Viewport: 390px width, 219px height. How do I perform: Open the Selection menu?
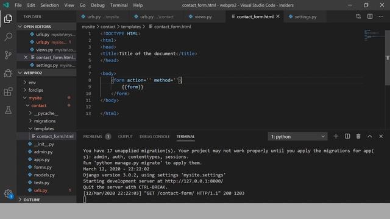[49, 5]
